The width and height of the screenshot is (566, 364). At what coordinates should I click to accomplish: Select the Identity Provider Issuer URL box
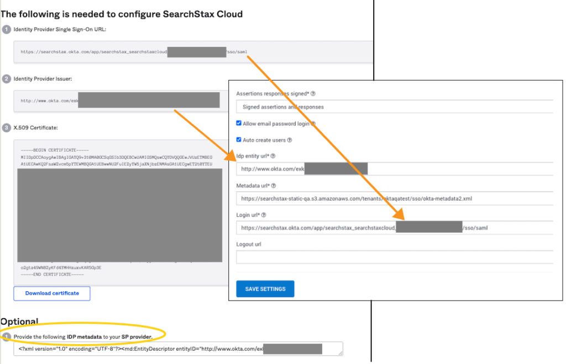[x=121, y=101]
